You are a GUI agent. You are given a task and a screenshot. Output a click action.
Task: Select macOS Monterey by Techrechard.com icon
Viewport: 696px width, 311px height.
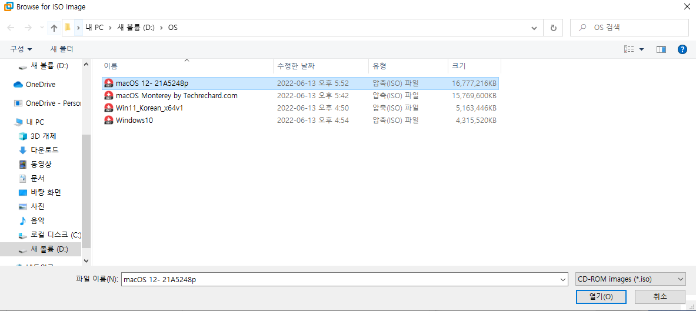[x=108, y=95]
